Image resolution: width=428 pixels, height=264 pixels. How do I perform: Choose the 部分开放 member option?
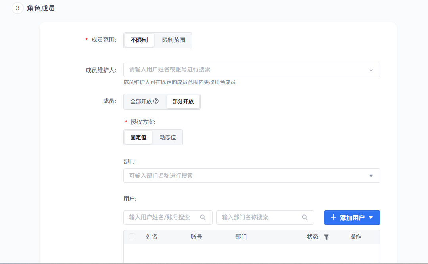click(183, 101)
